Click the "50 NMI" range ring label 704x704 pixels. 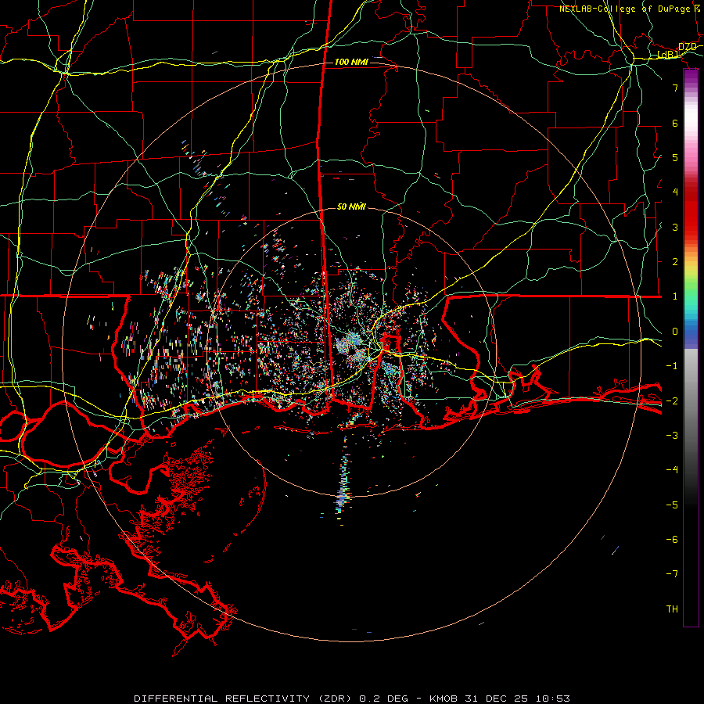[x=351, y=207]
